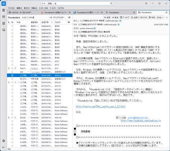Open the facebook.com link in message
Screen dimensions: 170x151
141,121
